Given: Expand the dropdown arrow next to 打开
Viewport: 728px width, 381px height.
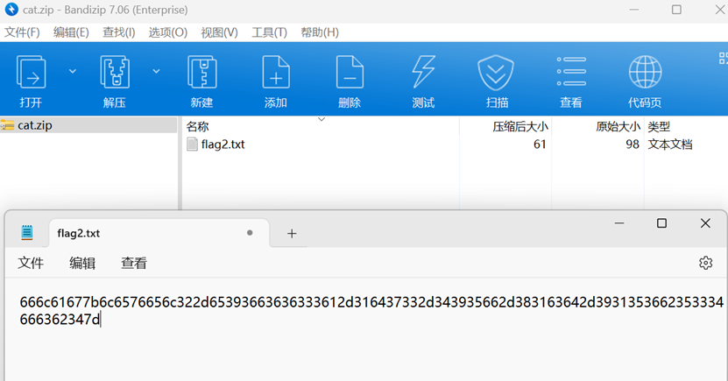Looking at the screenshot, I should tap(73, 71).
